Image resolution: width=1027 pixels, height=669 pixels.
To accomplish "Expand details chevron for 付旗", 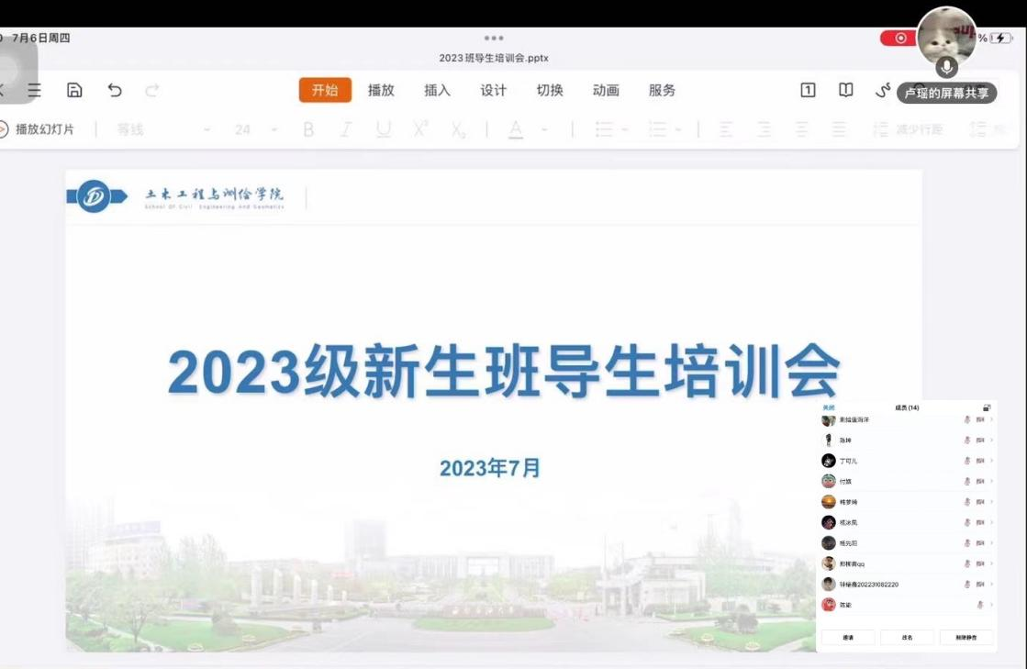I will (x=991, y=481).
